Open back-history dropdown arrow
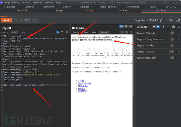The height and width of the screenshot is (127, 181). pos(30,20)
